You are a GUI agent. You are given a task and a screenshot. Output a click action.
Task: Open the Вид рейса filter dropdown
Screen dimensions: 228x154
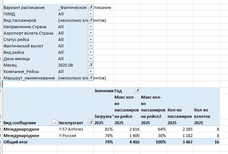click(x=90, y=52)
